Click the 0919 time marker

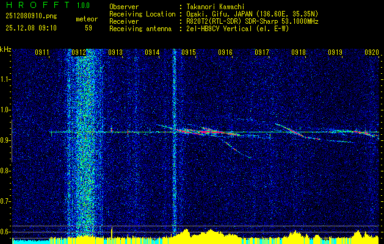point(335,52)
